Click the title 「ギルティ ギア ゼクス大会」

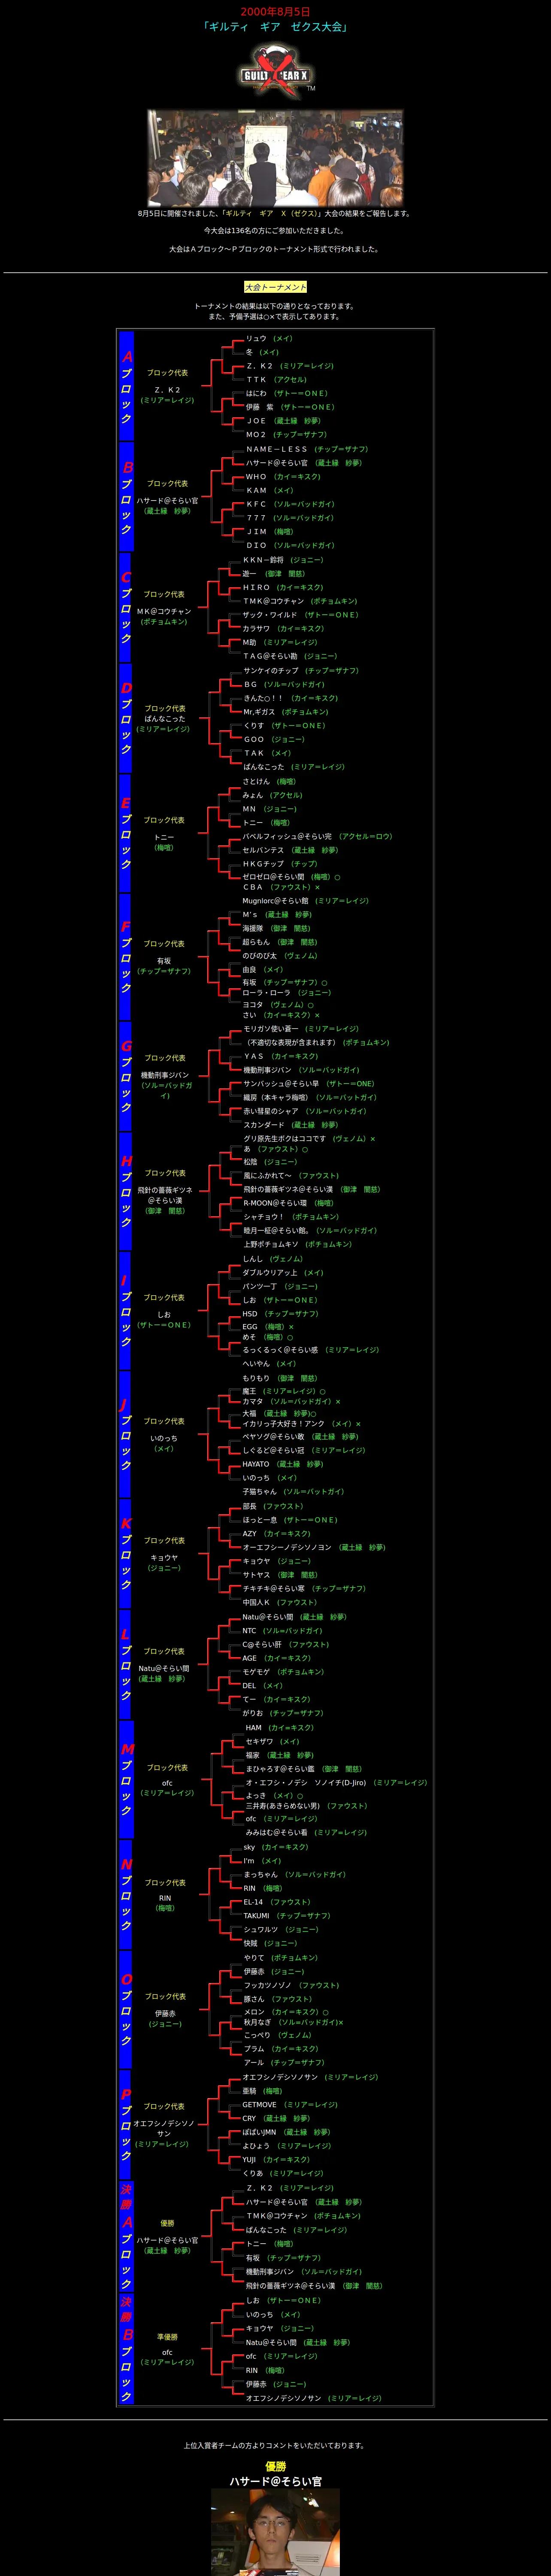pyautogui.click(x=275, y=27)
